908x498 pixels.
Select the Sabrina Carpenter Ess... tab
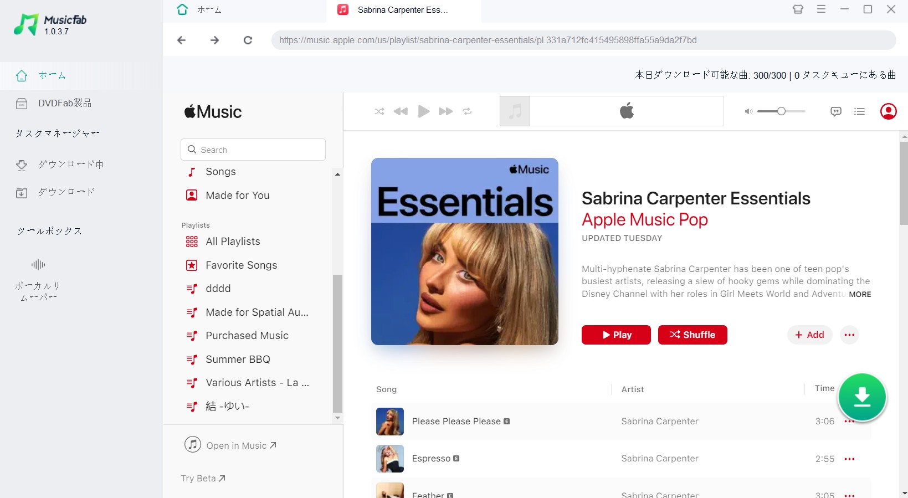[403, 10]
